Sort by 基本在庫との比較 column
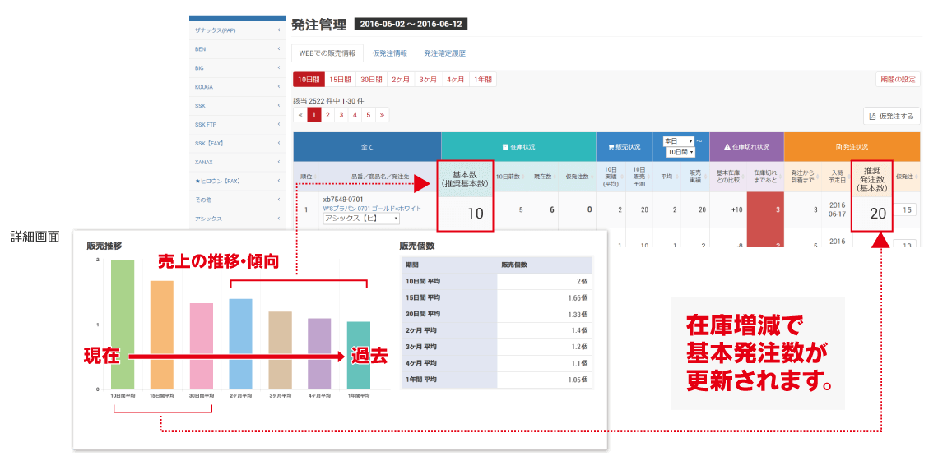This screenshot has width=938, height=465. point(728,177)
